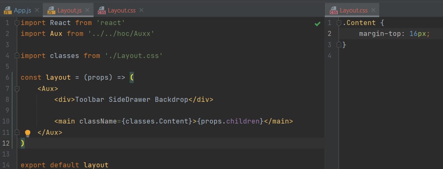
Task: Close the right pane Layout.css tab
Action: 372,10
